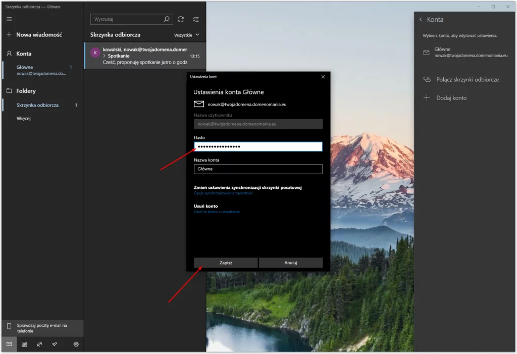The width and height of the screenshot is (517, 354).
Task: Sync the mailbox using the refresh icon
Action: [181, 19]
